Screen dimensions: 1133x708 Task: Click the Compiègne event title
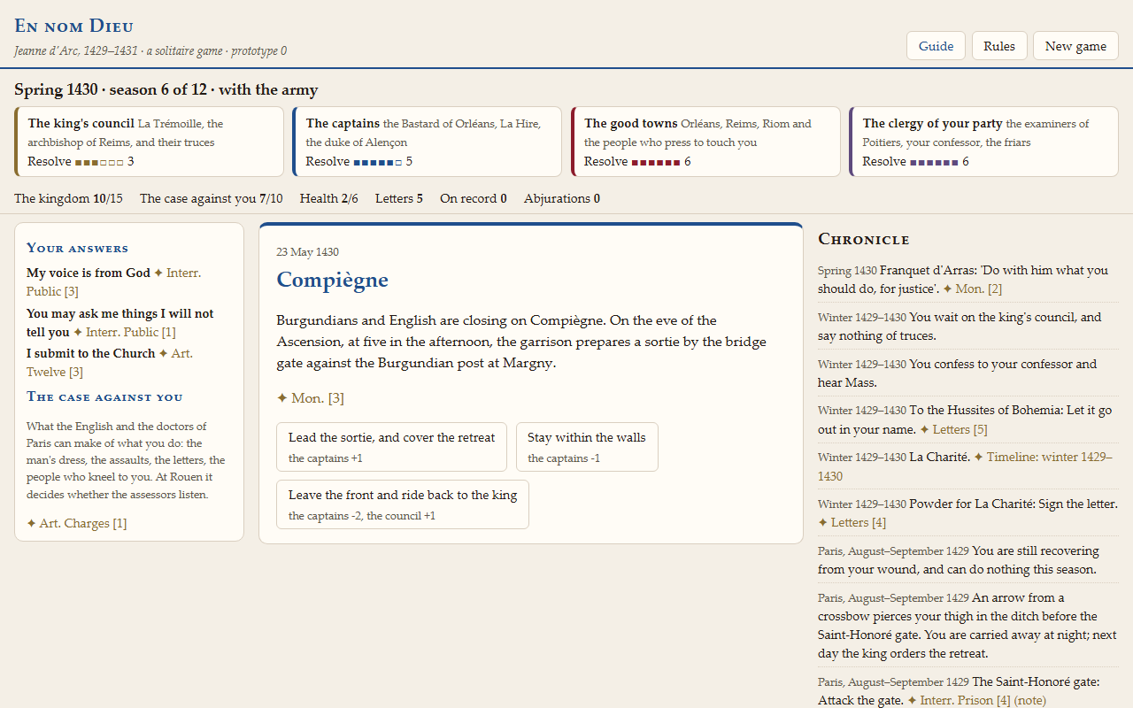(x=333, y=280)
